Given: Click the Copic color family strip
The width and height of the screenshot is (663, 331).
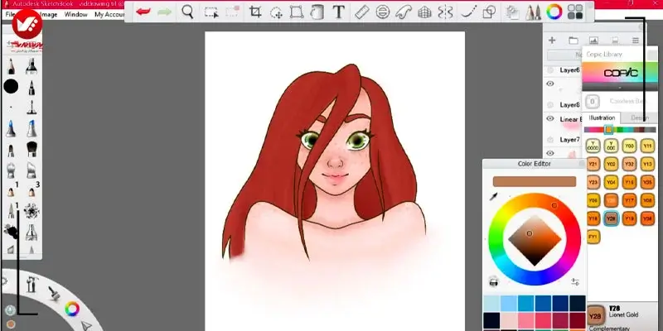Looking at the screenshot, I should click(620, 130).
